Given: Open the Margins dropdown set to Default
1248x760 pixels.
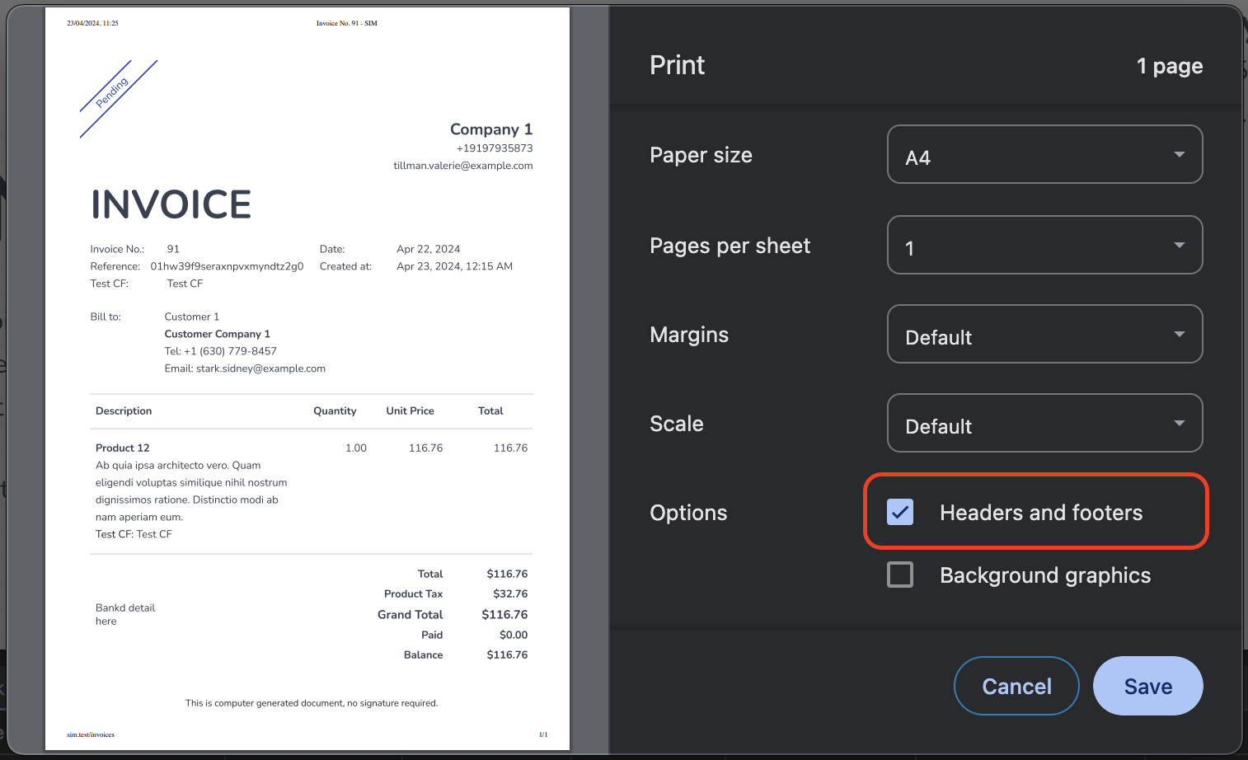Looking at the screenshot, I should point(1044,334).
